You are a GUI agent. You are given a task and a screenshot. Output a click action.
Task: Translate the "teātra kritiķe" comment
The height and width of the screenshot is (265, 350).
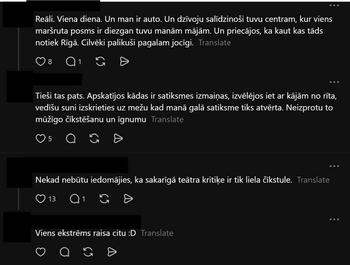[x=313, y=180]
